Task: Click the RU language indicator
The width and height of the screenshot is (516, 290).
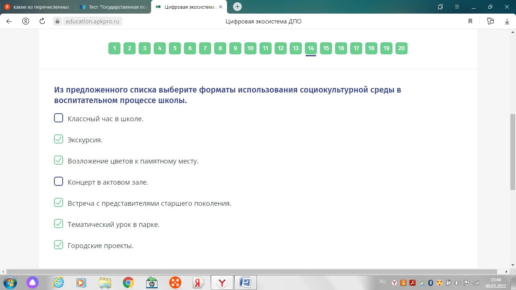Action: [383, 282]
